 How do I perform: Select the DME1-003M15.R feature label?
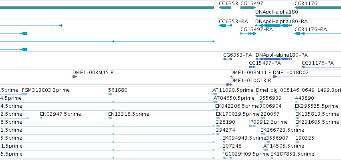click(93, 73)
